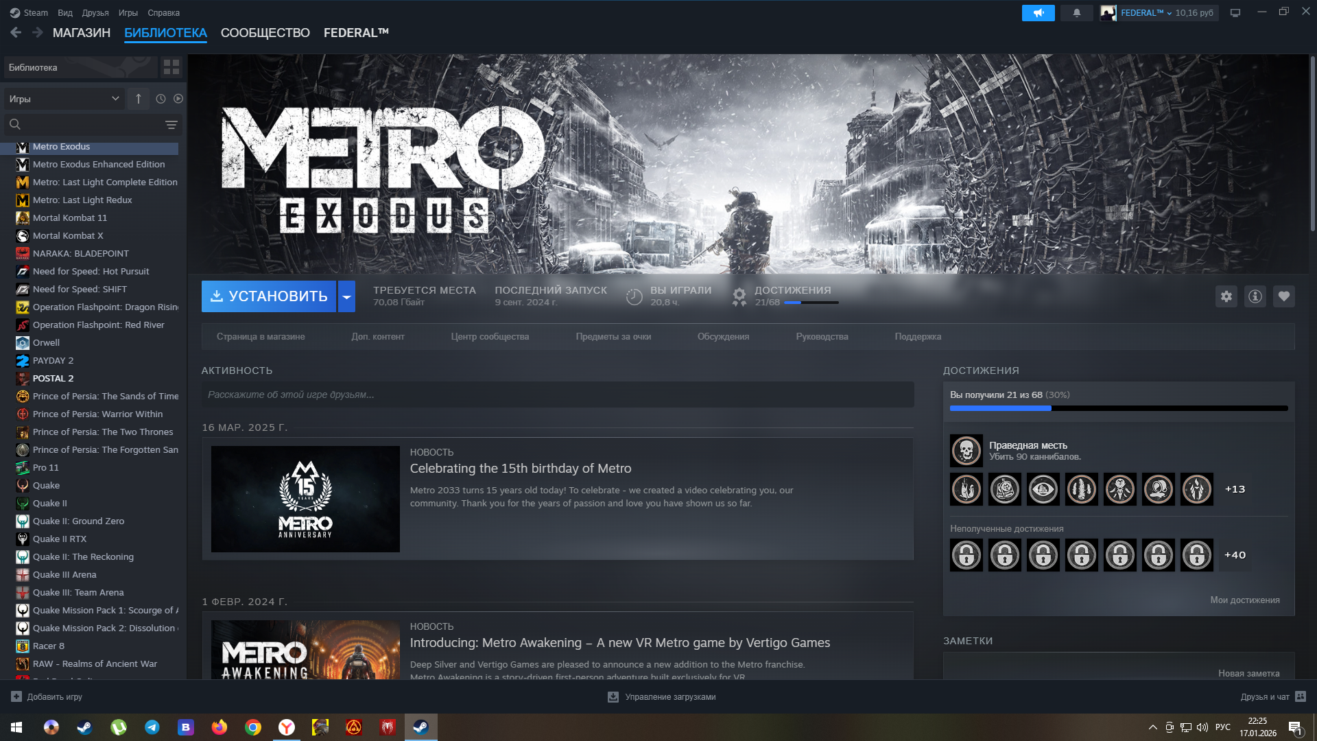This screenshot has width=1317, height=741.
Task: Open Metro 15th anniversary news thumbnail
Action: [305, 499]
